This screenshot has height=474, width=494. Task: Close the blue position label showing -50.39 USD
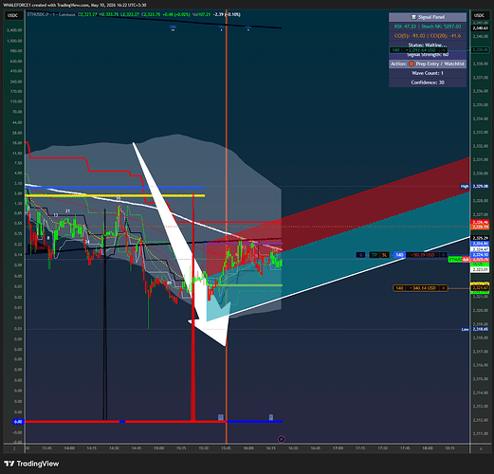[x=444, y=255]
